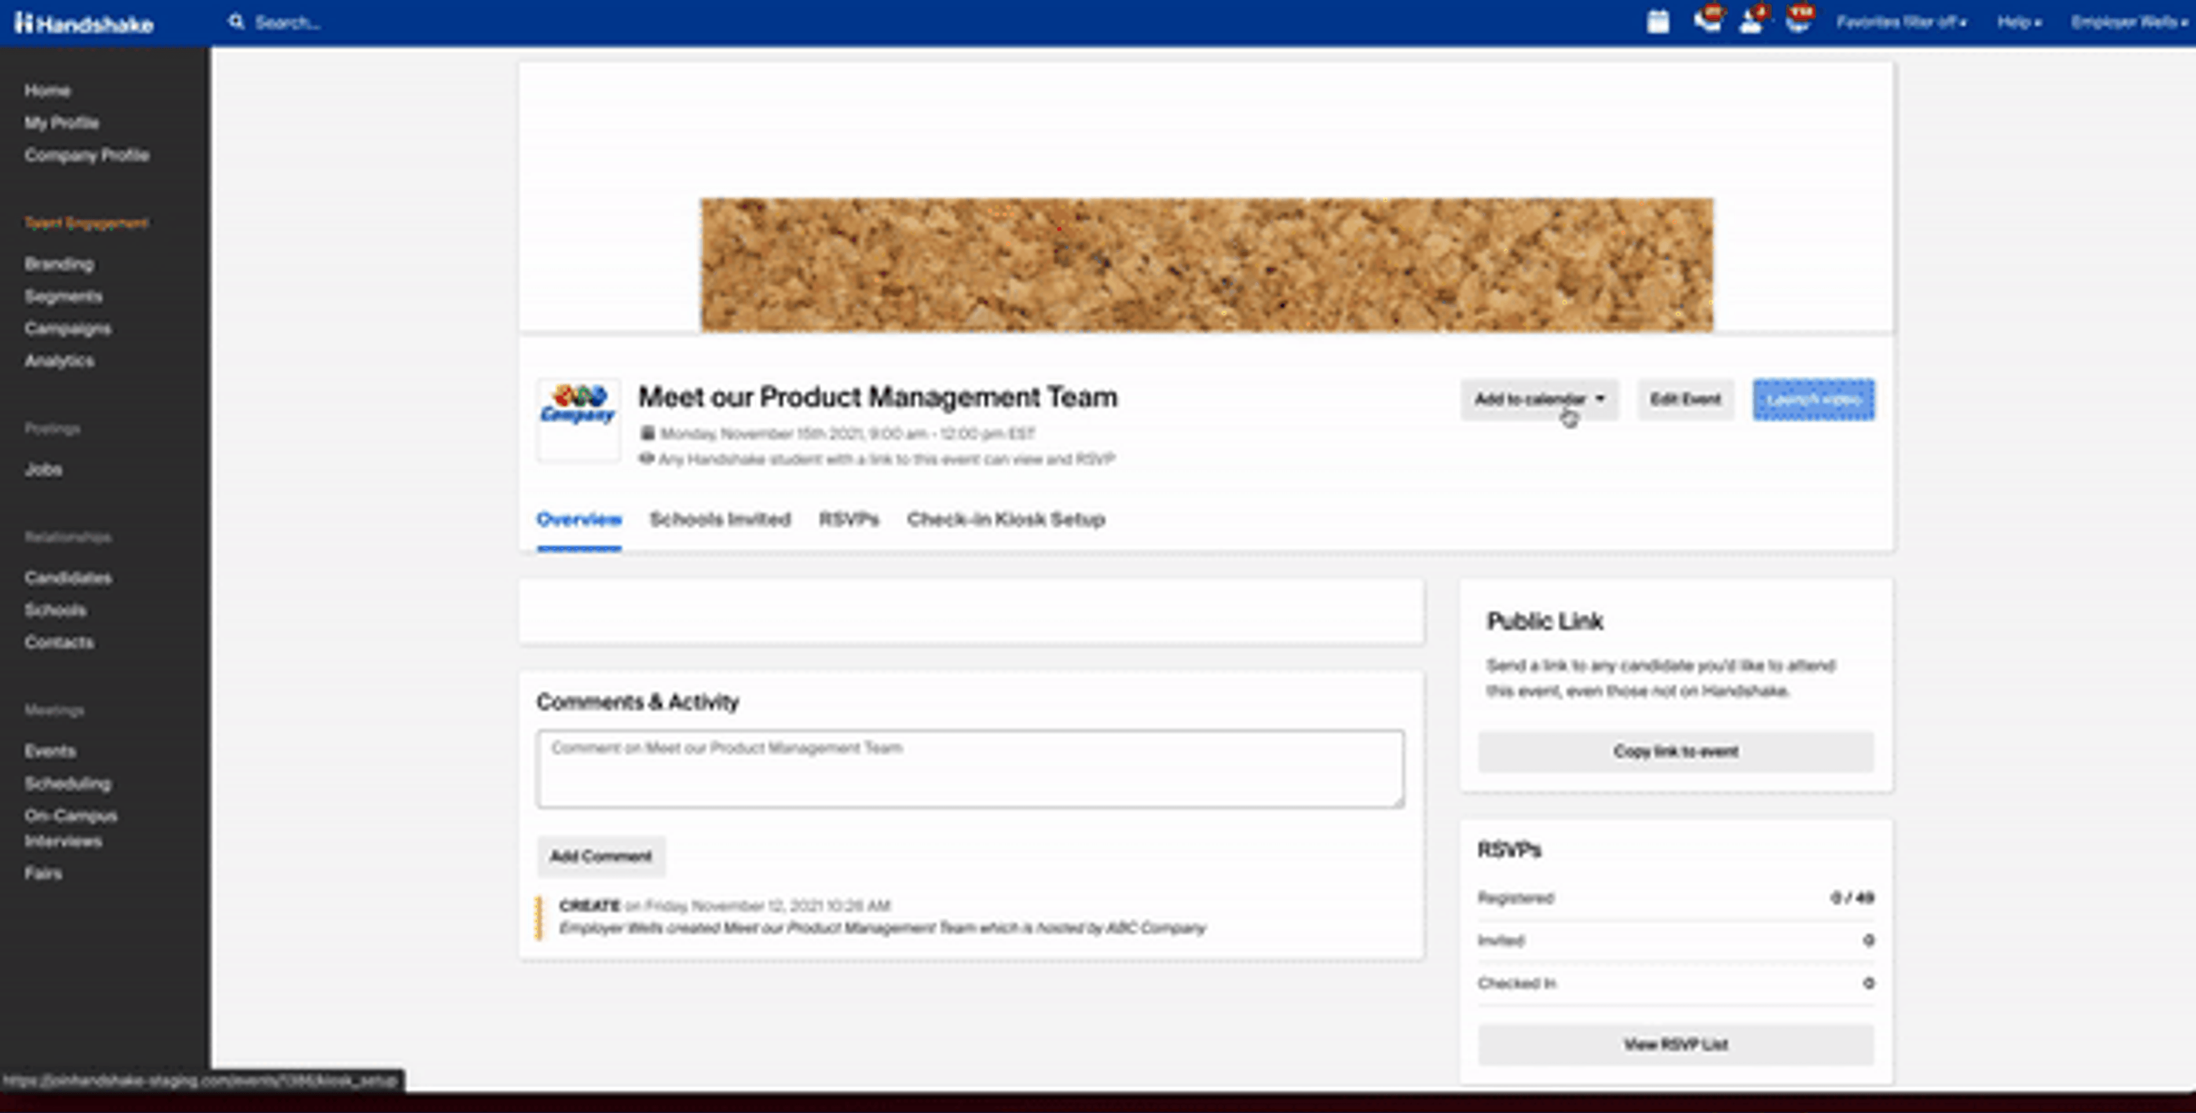This screenshot has height=1113, width=2196.
Task: Open the messages icon with badge
Action: (x=1708, y=21)
